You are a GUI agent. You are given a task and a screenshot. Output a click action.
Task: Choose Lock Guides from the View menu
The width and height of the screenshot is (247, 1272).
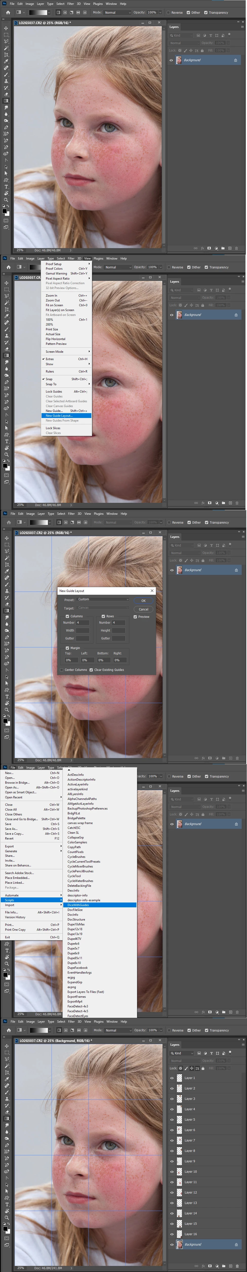point(66,392)
